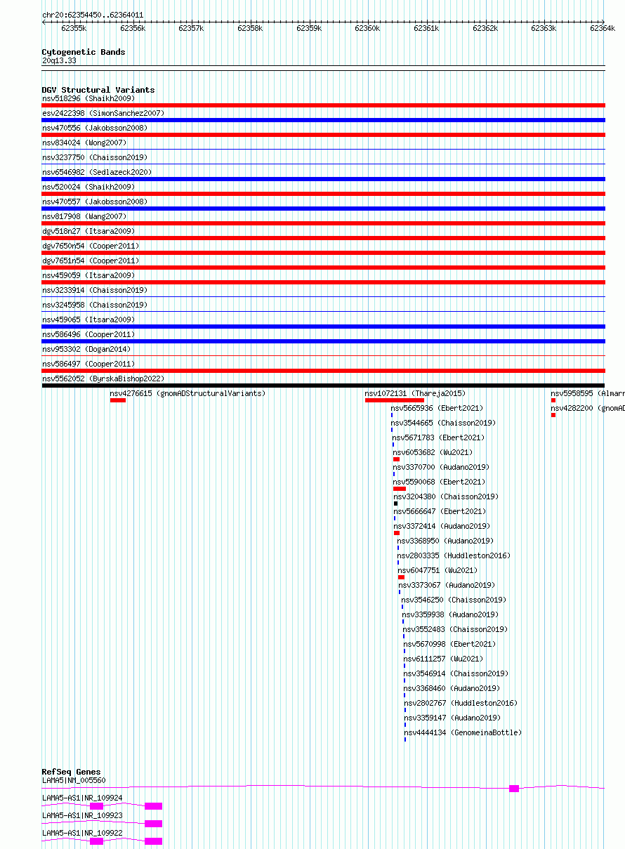Screen dimensions: 625x849
Task: Click the red bar under nsv518296
Action: tap(324, 105)
